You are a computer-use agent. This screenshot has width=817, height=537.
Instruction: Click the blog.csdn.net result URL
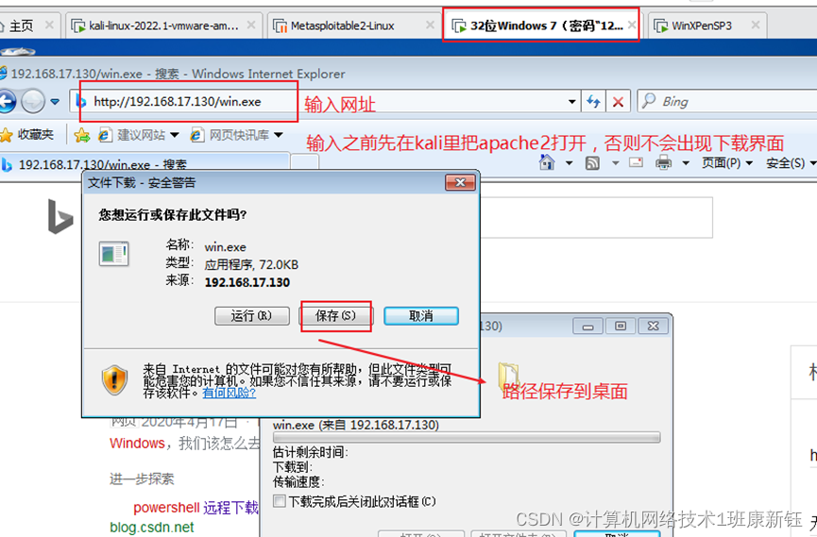click(x=152, y=528)
